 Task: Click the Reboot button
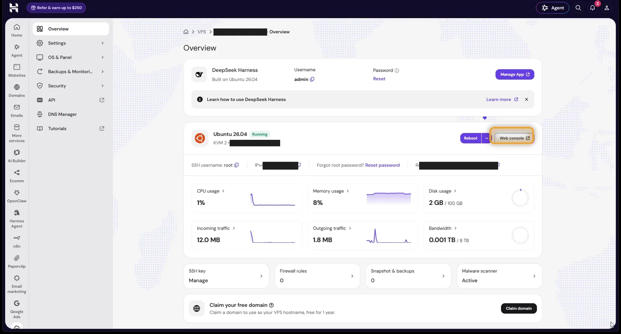[470, 138]
